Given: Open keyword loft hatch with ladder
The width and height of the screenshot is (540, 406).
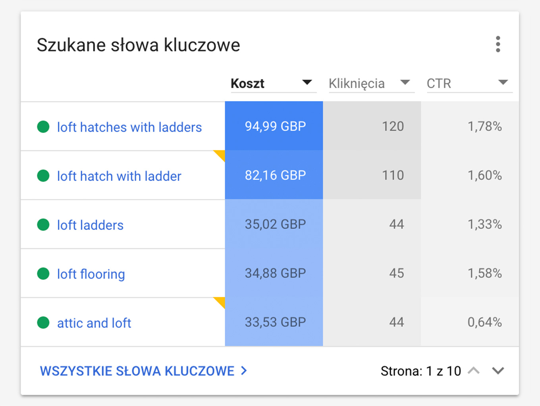Looking at the screenshot, I should (x=119, y=176).
